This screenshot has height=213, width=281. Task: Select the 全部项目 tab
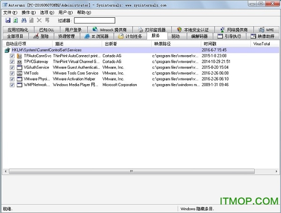(15, 36)
